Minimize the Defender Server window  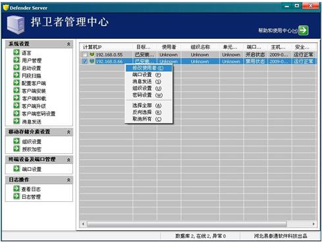click(286, 6)
